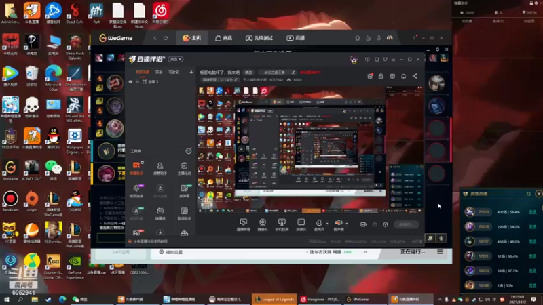Open Steam from the taskbar
The width and height of the screenshot is (543, 305).
click(48, 300)
